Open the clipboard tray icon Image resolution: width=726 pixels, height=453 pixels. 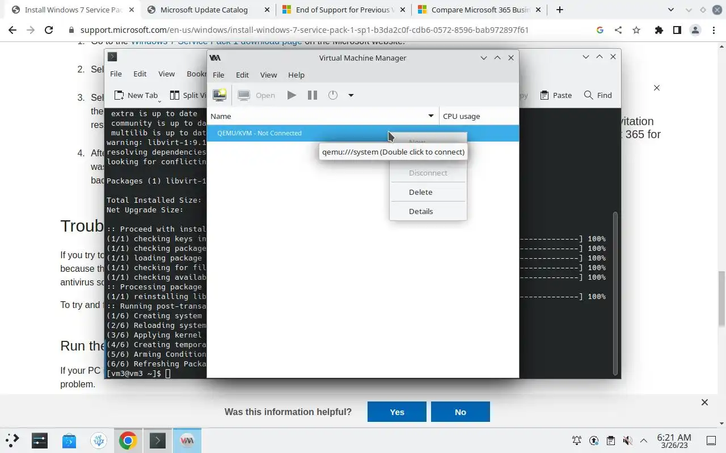610,441
